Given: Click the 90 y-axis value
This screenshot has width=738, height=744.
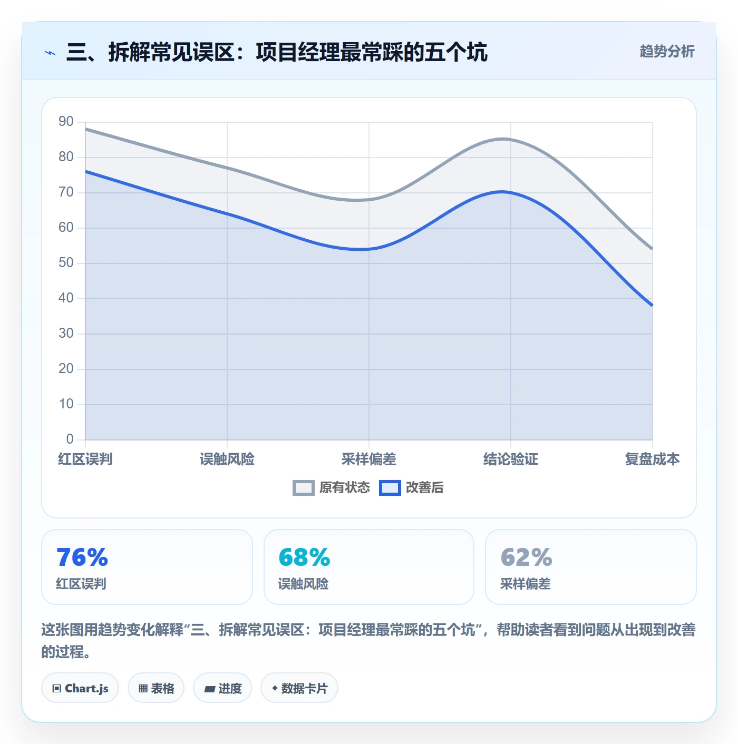Looking at the screenshot, I should click(66, 122).
